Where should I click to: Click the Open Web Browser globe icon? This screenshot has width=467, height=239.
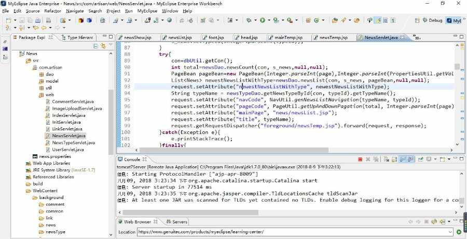169,20
